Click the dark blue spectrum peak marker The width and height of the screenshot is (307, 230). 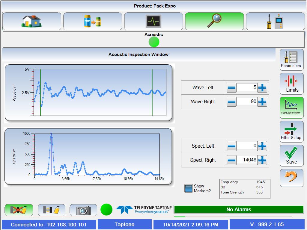(51, 154)
